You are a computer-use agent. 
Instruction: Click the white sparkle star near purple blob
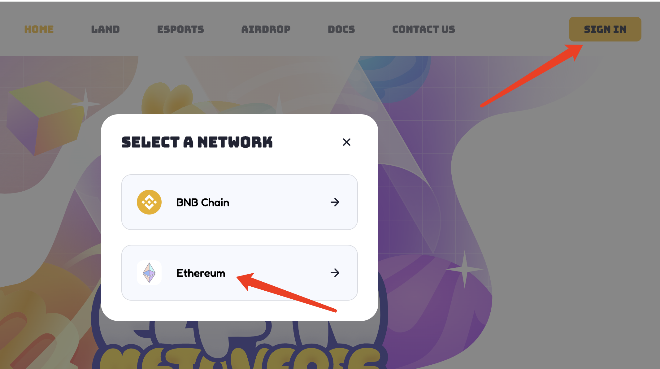[464, 269]
